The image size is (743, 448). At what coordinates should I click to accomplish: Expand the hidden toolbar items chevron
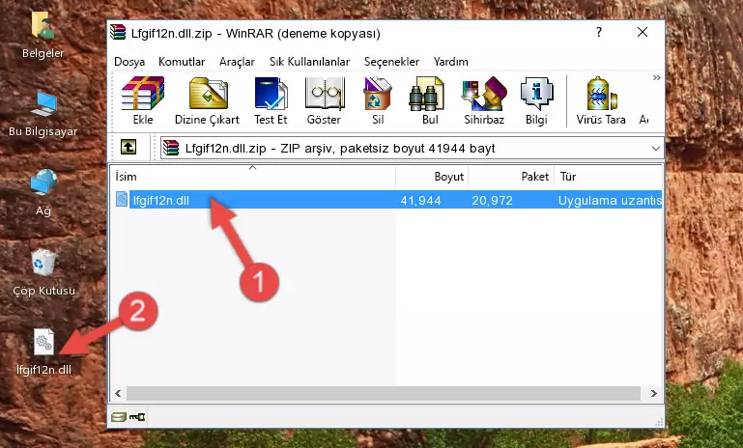coord(656,77)
